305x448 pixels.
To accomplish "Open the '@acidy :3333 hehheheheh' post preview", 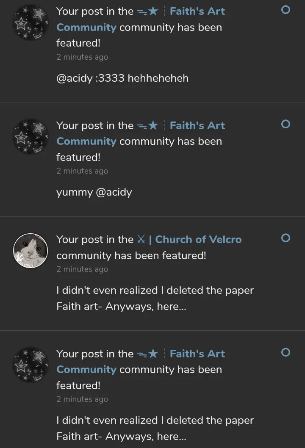I will (x=122, y=78).
